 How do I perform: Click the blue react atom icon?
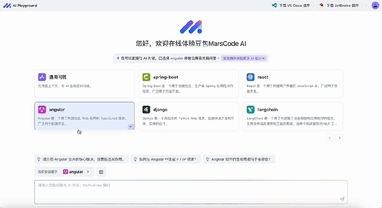coord(250,77)
